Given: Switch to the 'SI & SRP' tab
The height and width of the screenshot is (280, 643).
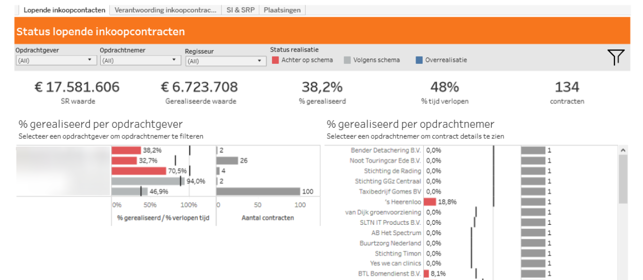Looking at the screenshot, I should coord(241,10).
